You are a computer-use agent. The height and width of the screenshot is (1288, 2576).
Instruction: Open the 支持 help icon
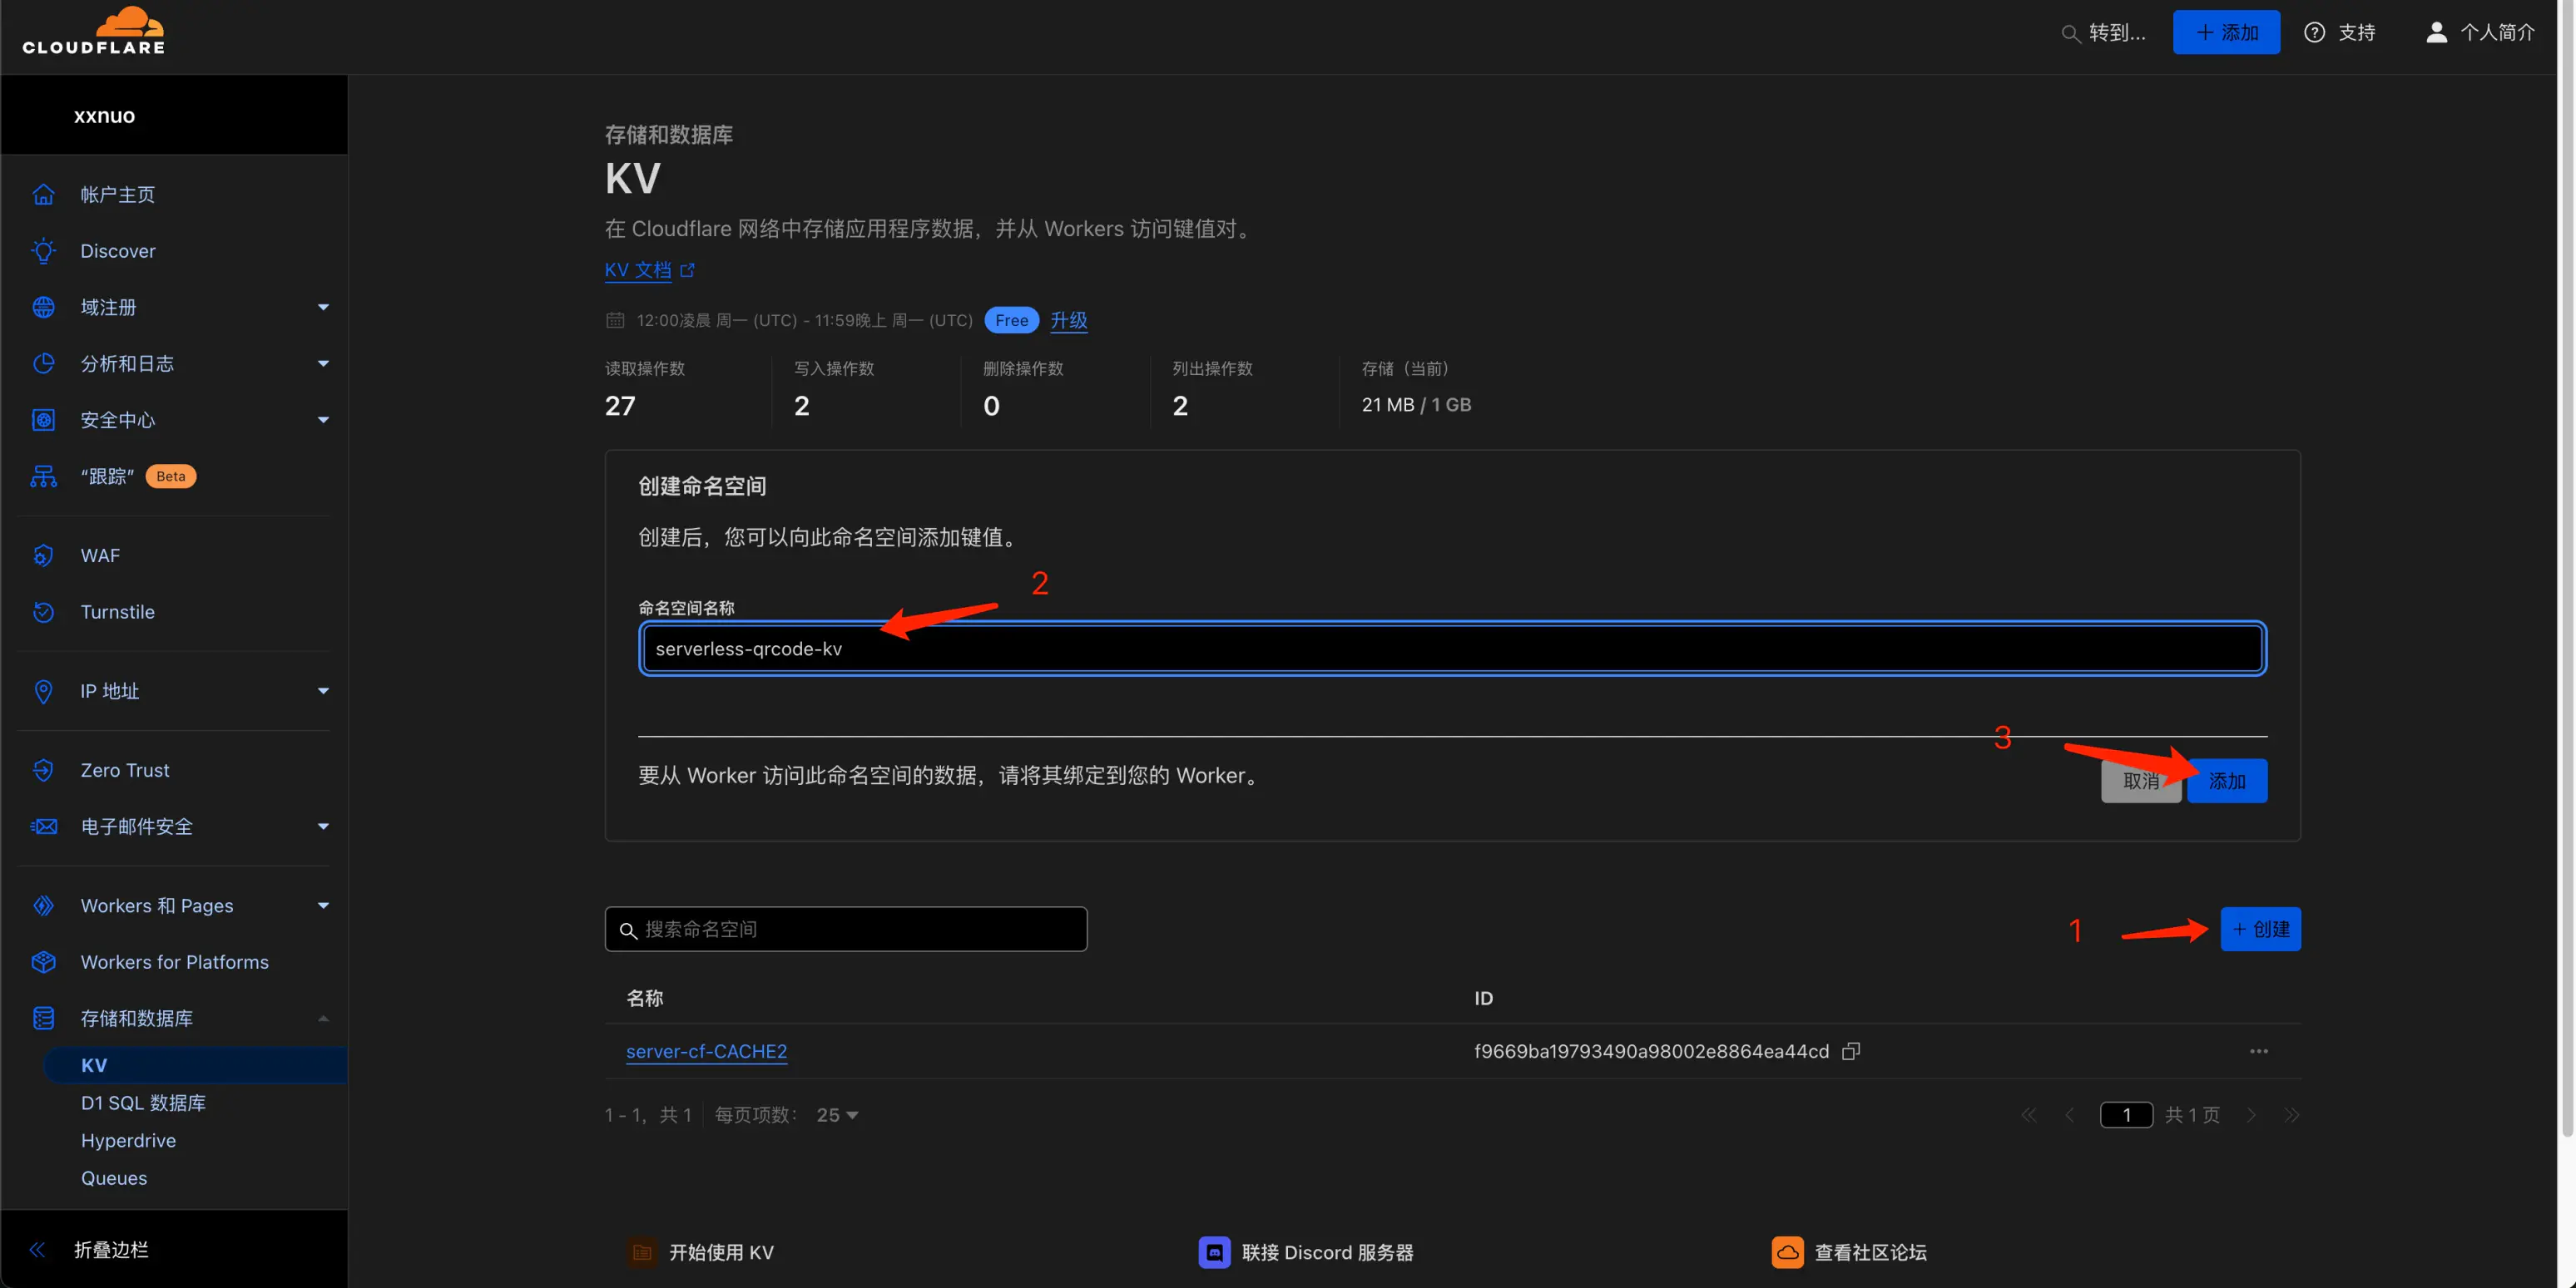click(2315, 32)
